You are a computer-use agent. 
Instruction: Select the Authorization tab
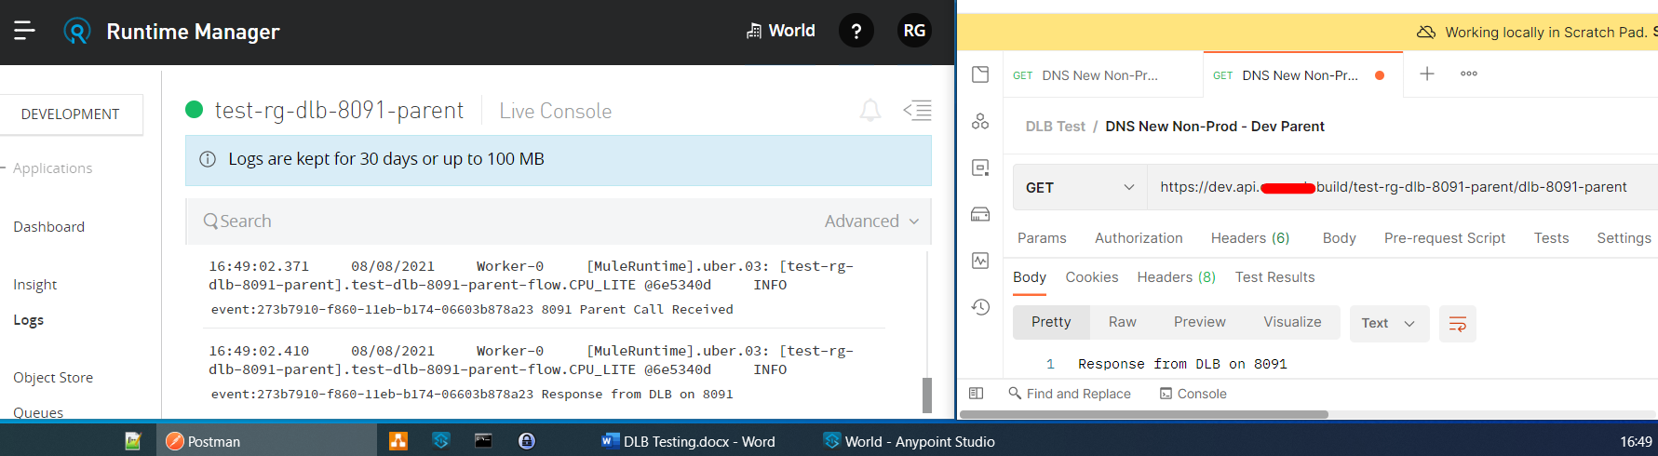pos(1138,238)
